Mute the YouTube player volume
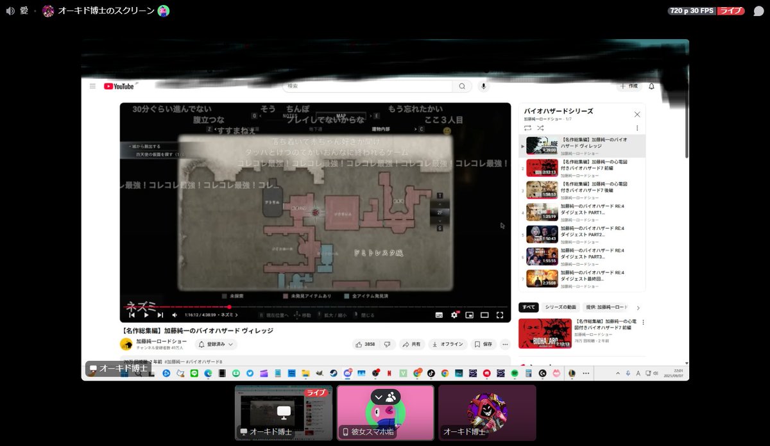 click(175, 315)
